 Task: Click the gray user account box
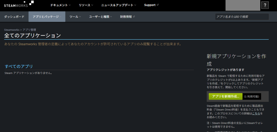tap(243, 5)
